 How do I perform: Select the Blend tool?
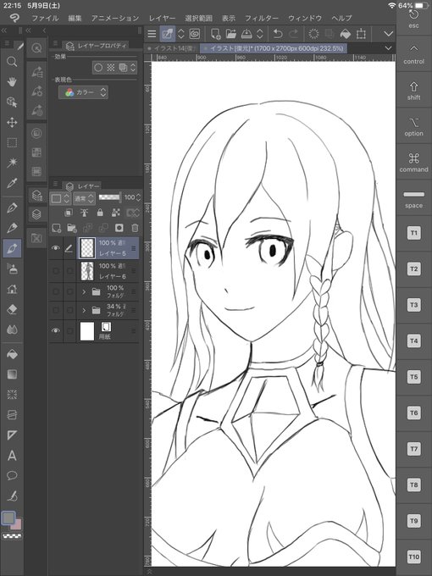click(x=12, y=330)
